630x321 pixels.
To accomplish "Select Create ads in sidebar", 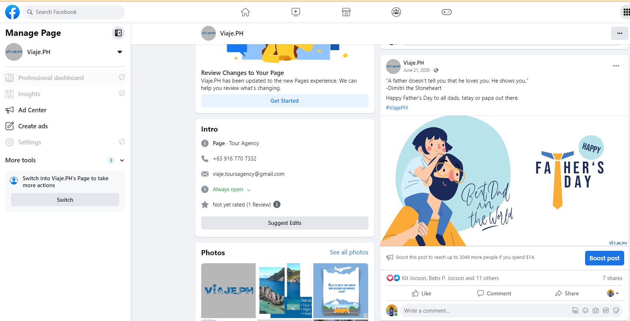I will pos(65,126).
